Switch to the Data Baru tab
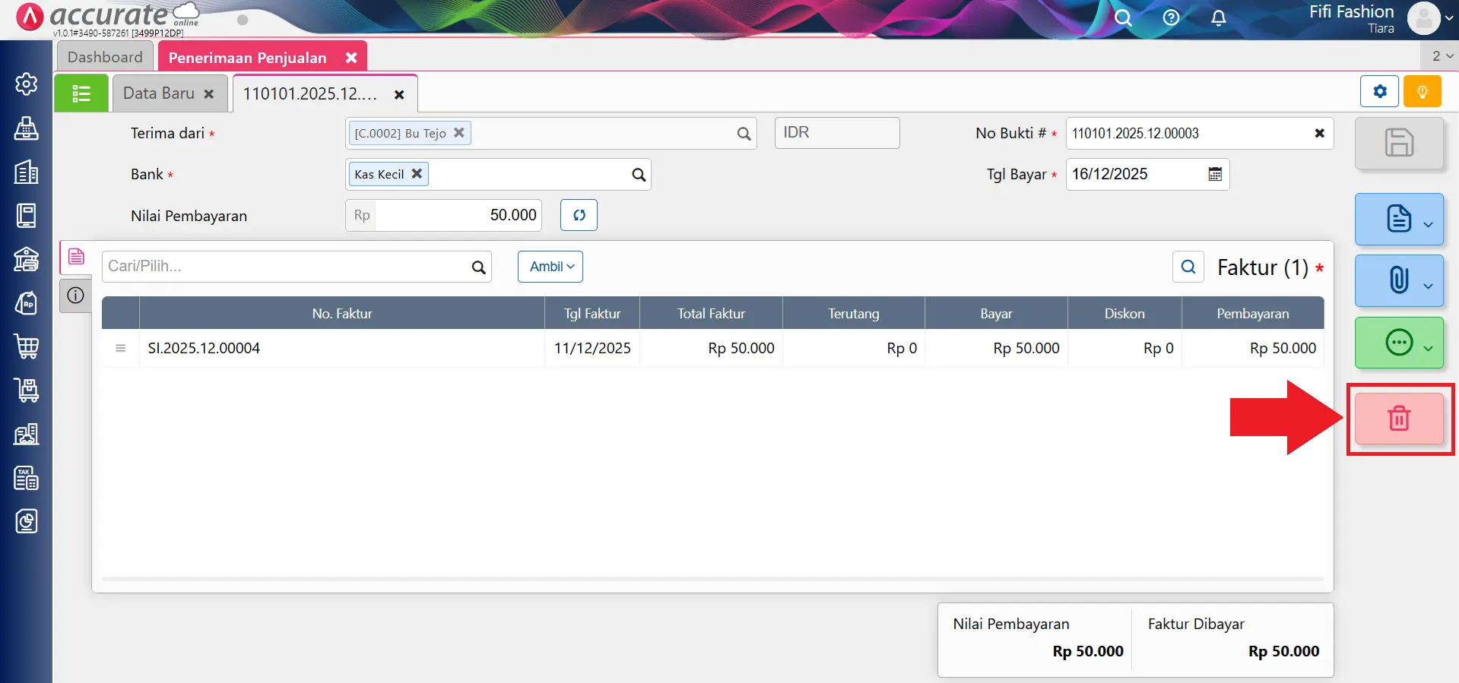The image size is (1459, 683). tap(159, 93)
